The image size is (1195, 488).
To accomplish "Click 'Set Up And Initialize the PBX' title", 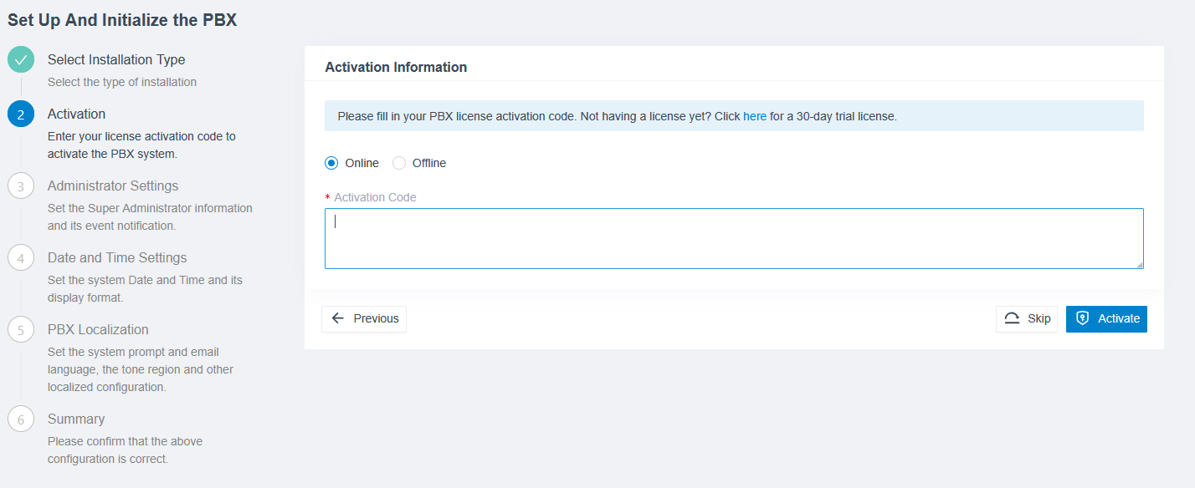I will pos(122,20).
